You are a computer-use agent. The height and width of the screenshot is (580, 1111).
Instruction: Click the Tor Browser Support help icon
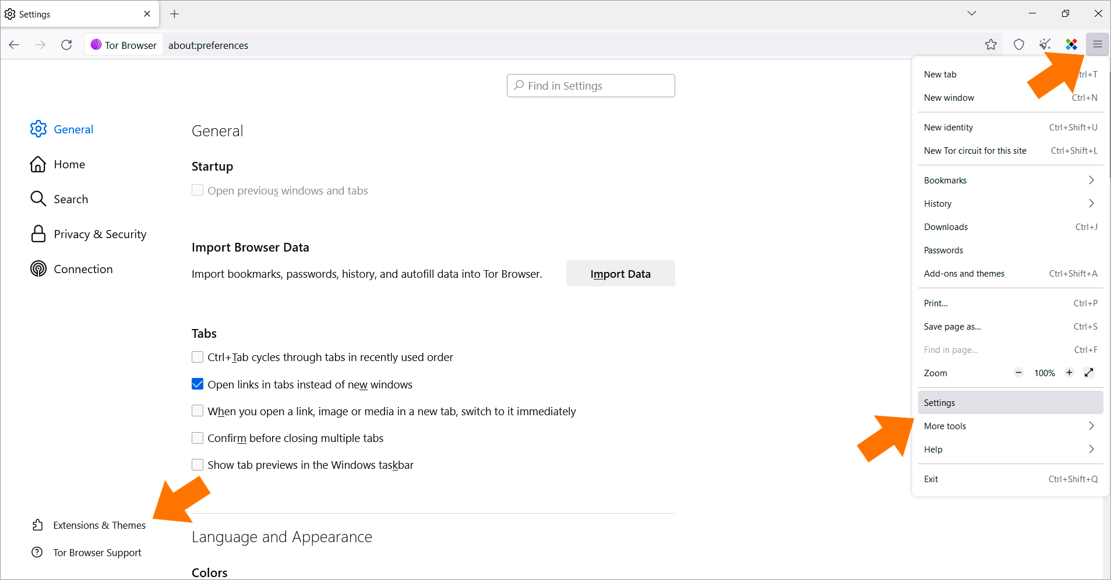(37, 552)
